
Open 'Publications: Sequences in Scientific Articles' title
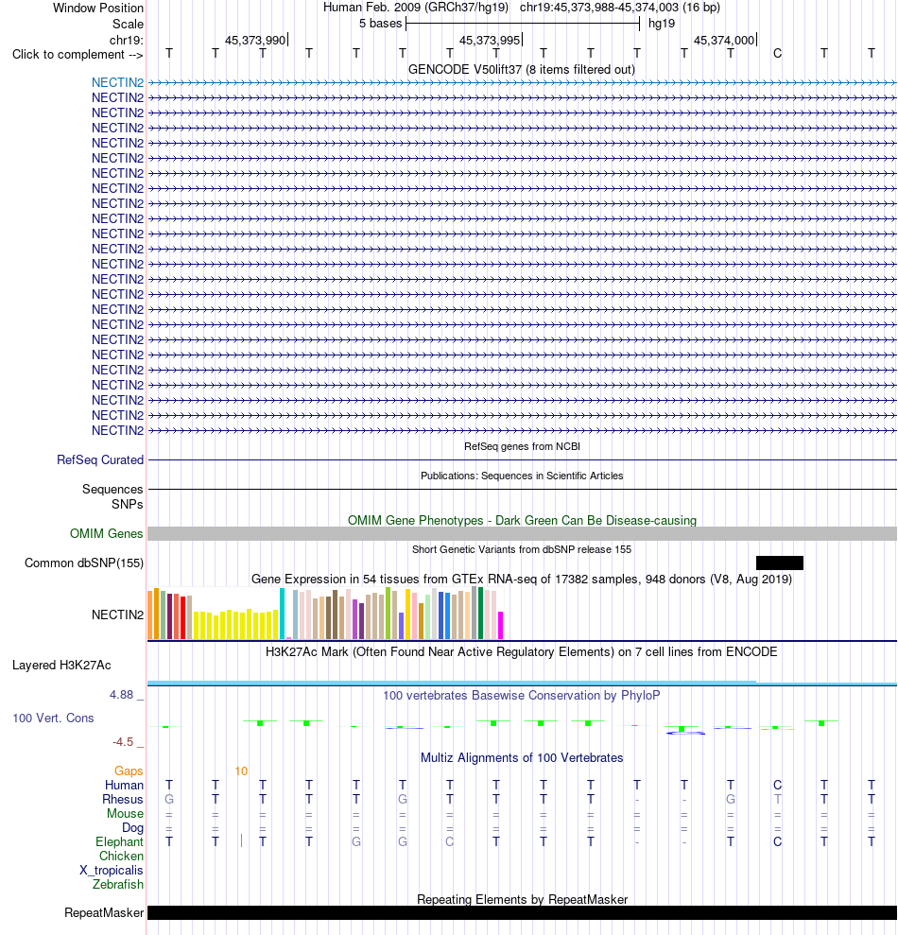[522, 476]
